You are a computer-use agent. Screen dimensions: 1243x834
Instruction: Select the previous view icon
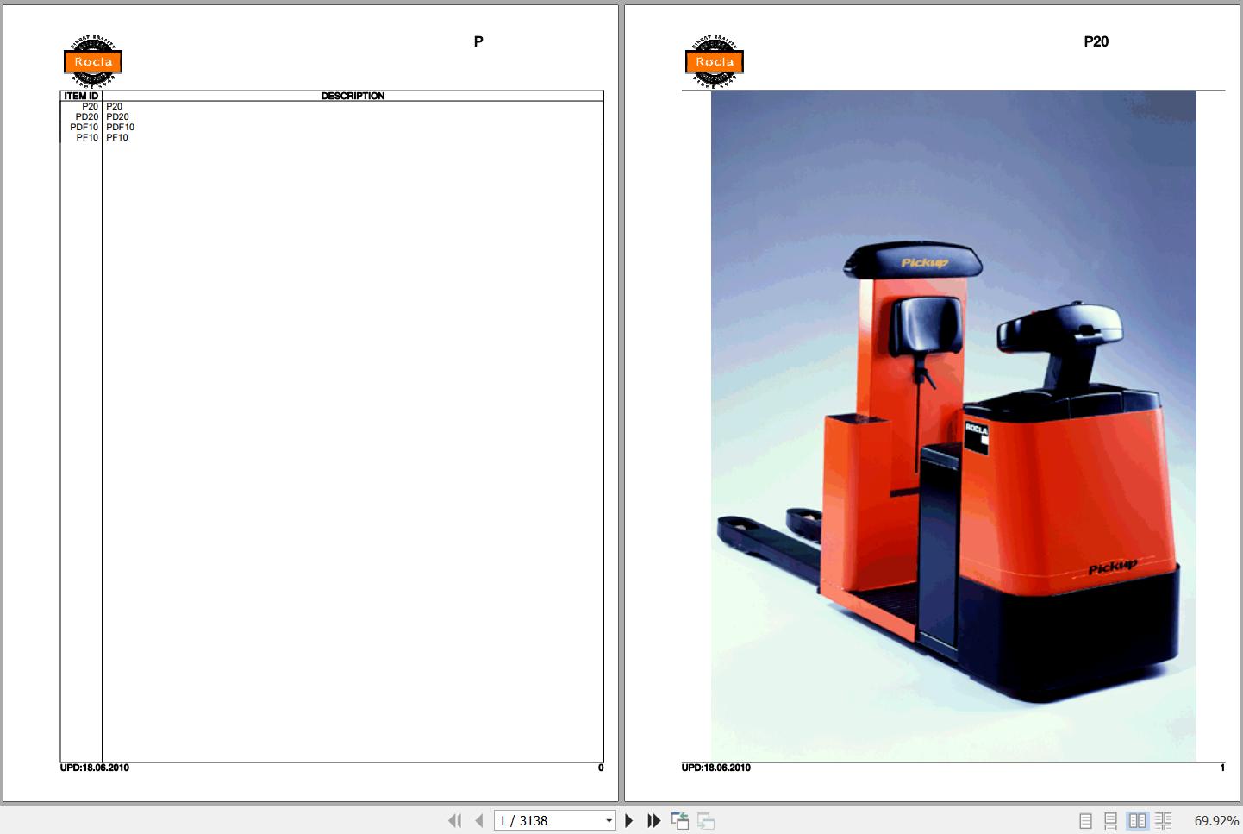point(680,820)
